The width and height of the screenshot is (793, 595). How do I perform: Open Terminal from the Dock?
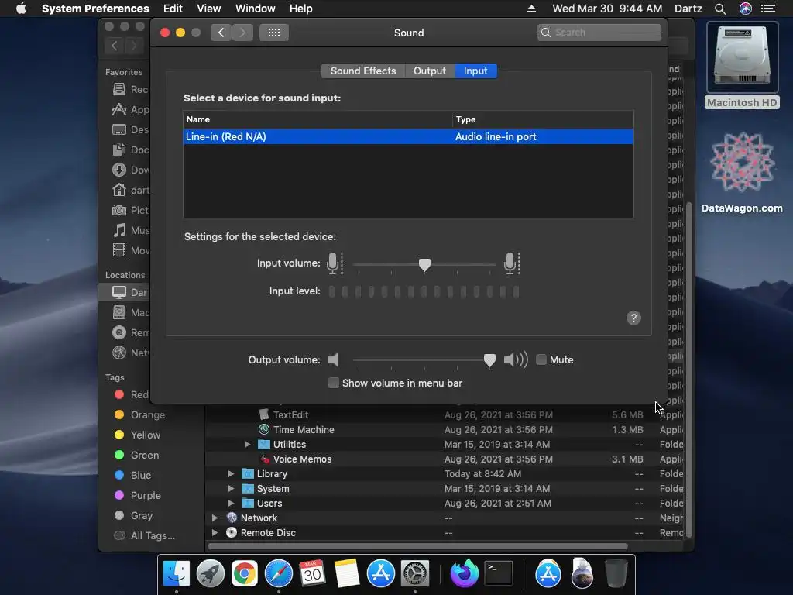499,573
